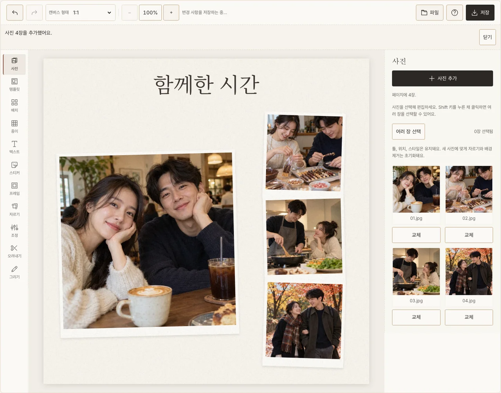Open help with the question mark icon
Image resolution: width=501 pixels, height=393 pixels.
[x=454, y=13]
